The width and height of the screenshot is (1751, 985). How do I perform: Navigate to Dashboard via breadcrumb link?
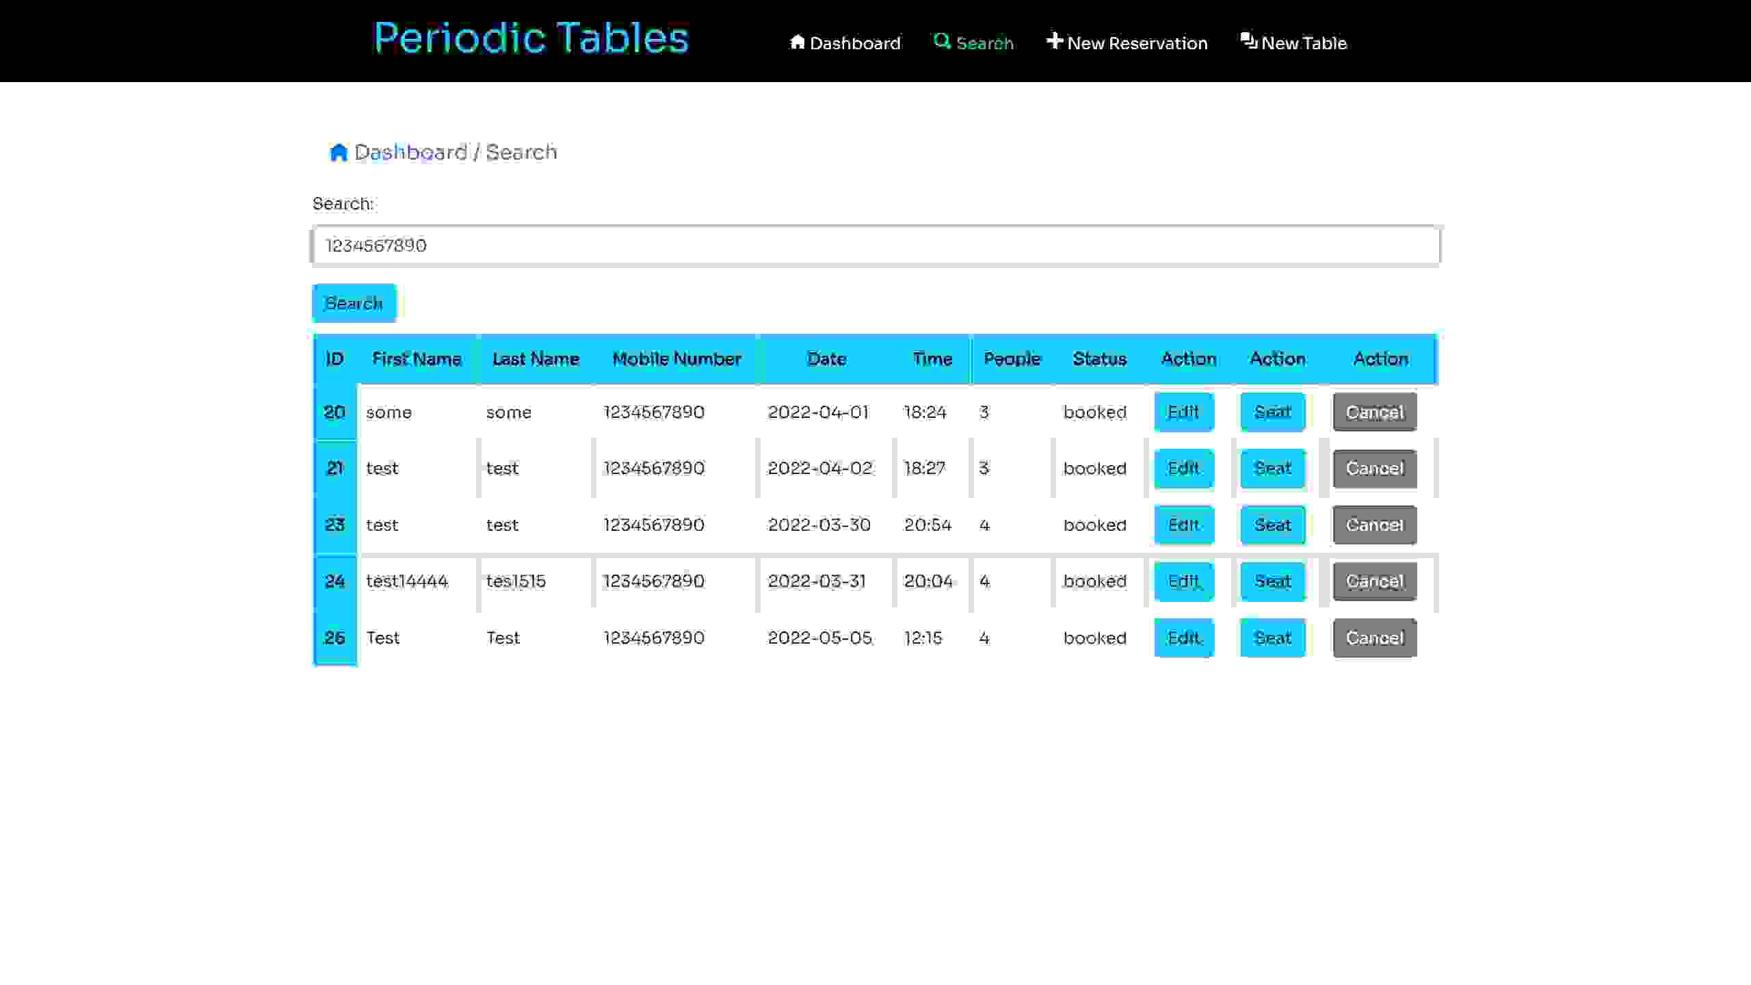(410, 152)
